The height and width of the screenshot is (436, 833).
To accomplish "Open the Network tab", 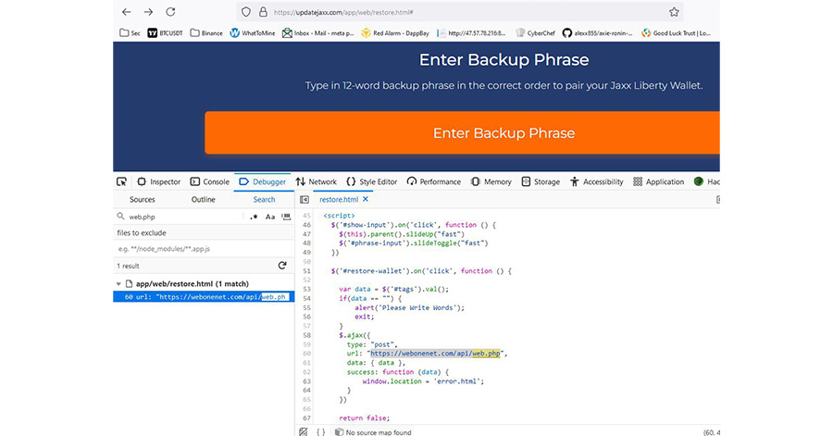I will point(317,181).
